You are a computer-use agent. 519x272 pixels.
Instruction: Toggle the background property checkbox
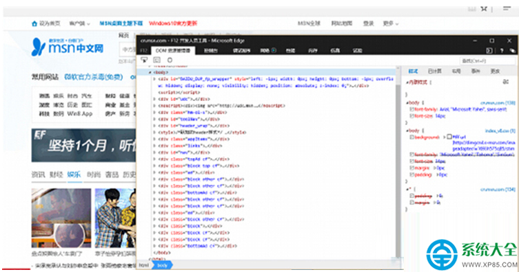point(412,137)
